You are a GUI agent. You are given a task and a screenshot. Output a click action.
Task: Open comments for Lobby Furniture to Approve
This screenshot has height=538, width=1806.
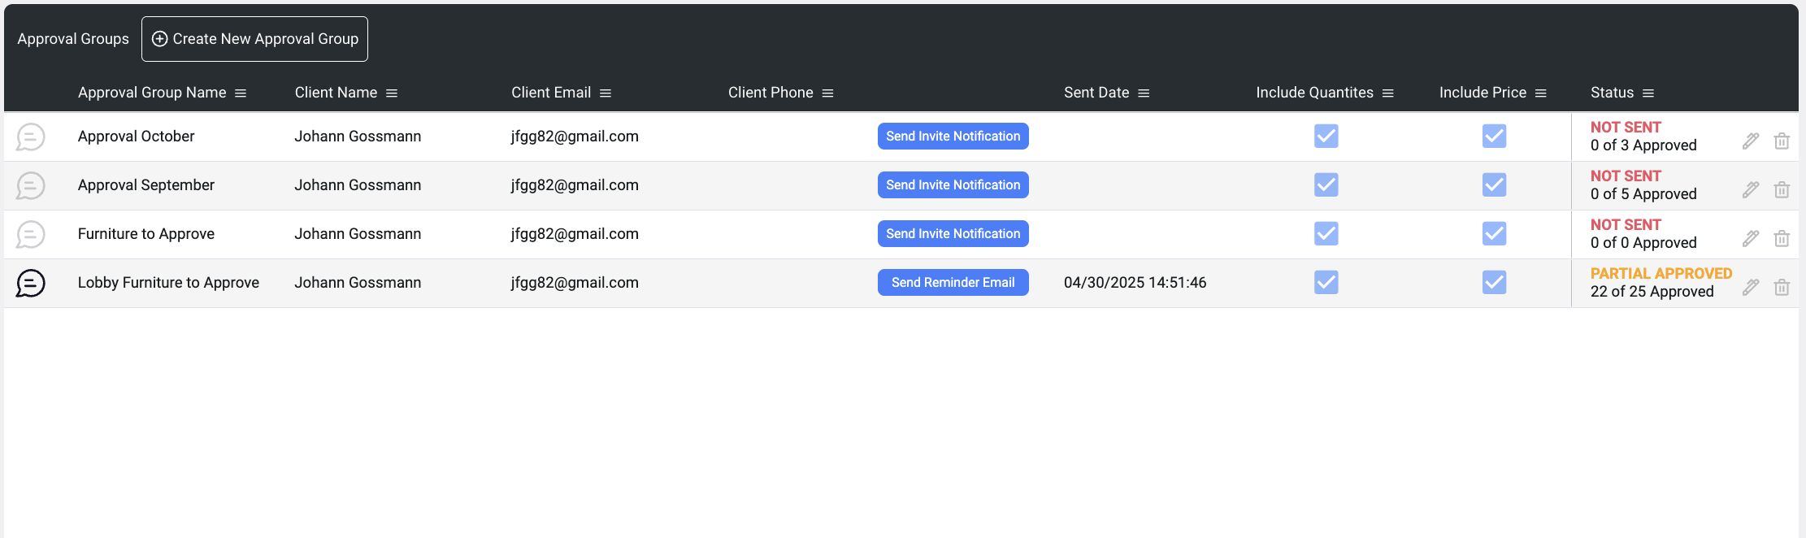[x=31, y=283]
